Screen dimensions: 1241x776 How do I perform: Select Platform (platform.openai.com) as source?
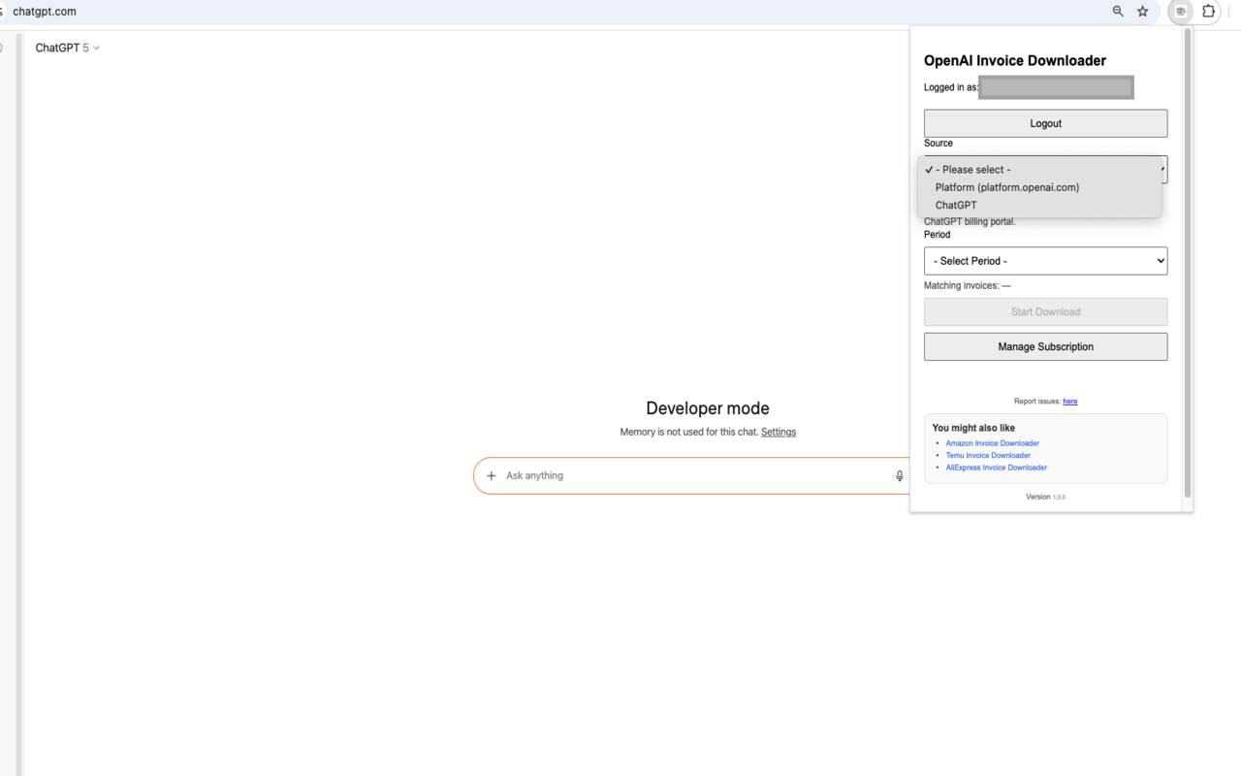click(1039, 187)
